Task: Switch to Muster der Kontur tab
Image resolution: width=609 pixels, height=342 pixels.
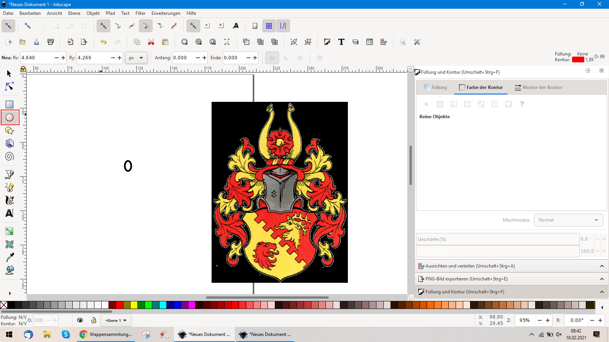Action: 538,87
